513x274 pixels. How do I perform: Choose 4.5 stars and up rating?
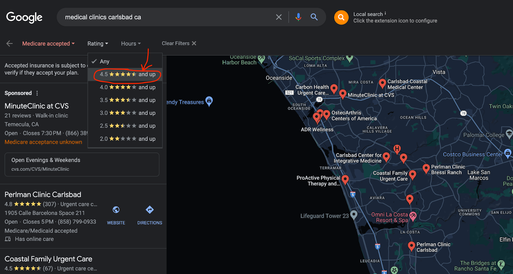125,74
